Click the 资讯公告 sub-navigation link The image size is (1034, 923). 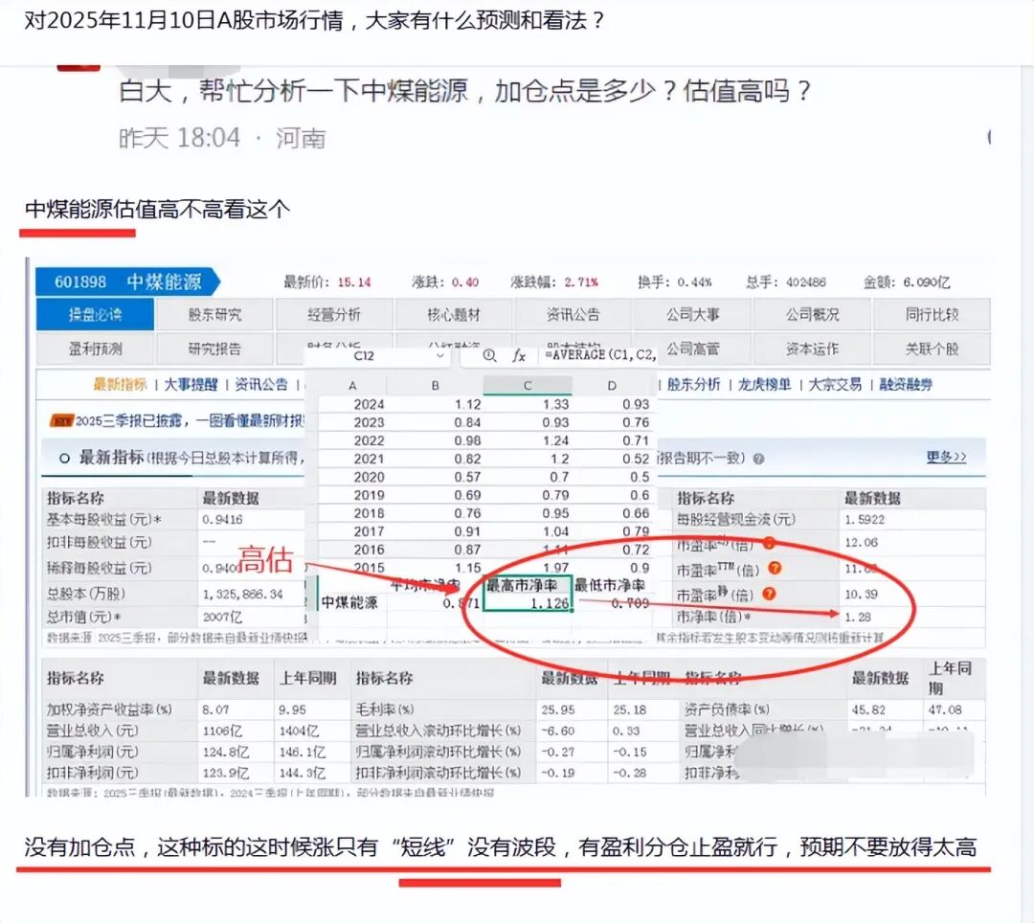click(x=261, y=384)
